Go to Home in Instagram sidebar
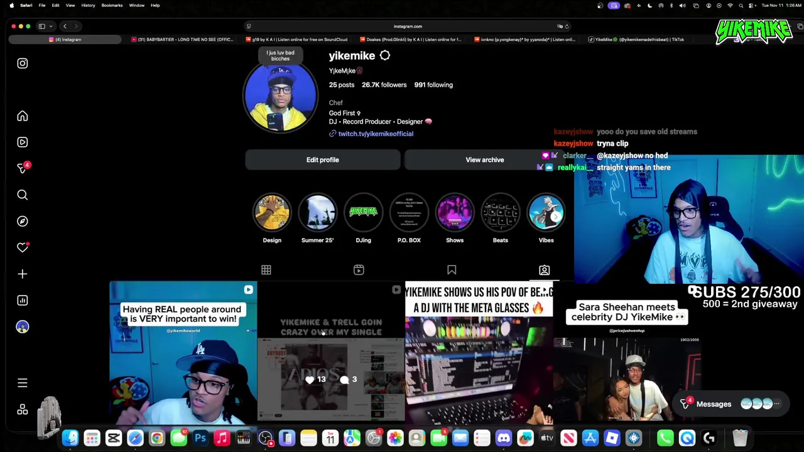Screen dimensions: 804x452 pos(22,116)
